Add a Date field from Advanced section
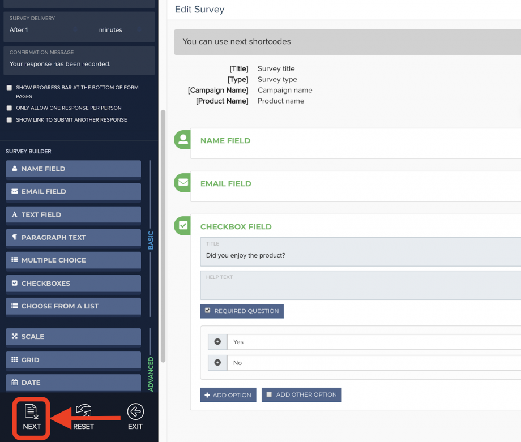This screenshot has height=442, width=521. [73, 383]
